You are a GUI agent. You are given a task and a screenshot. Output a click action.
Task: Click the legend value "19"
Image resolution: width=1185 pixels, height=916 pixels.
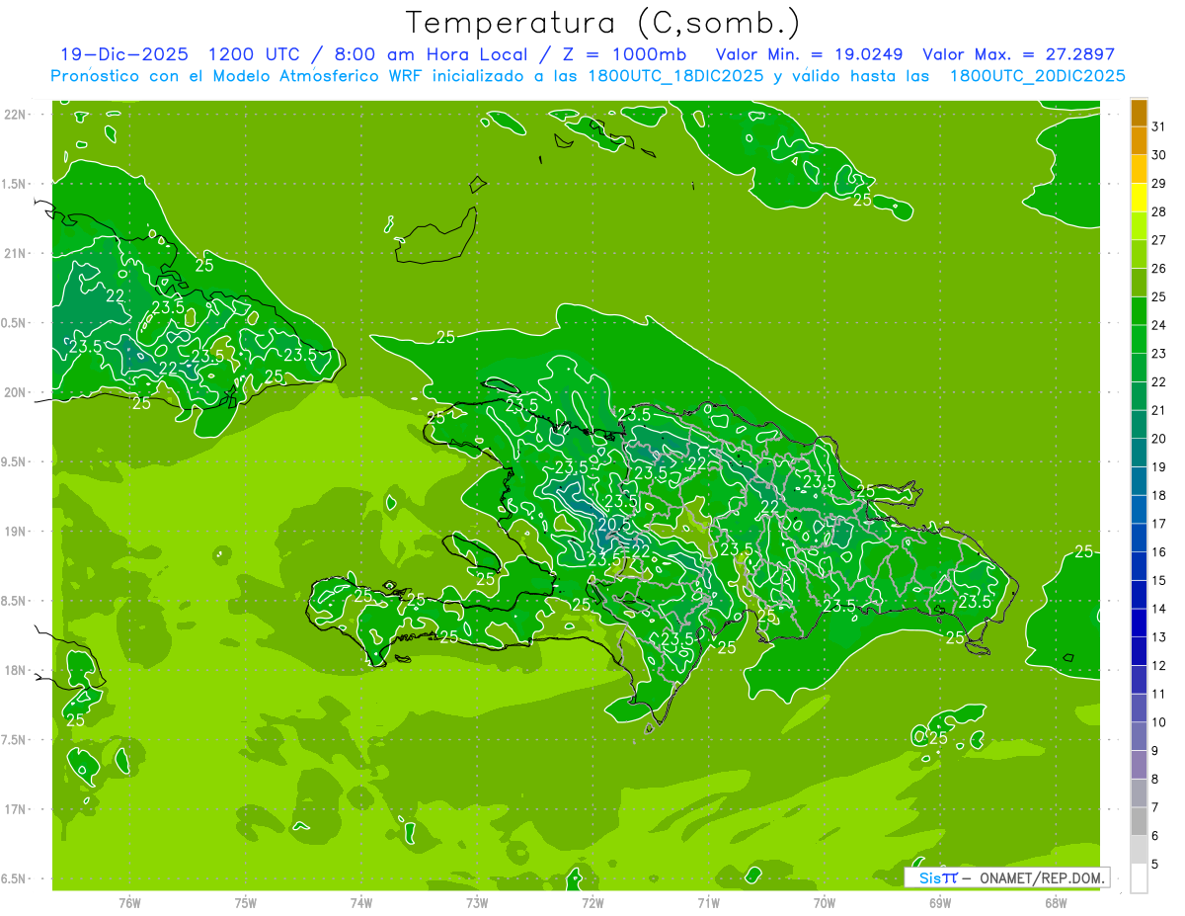tap(1159, 467)
